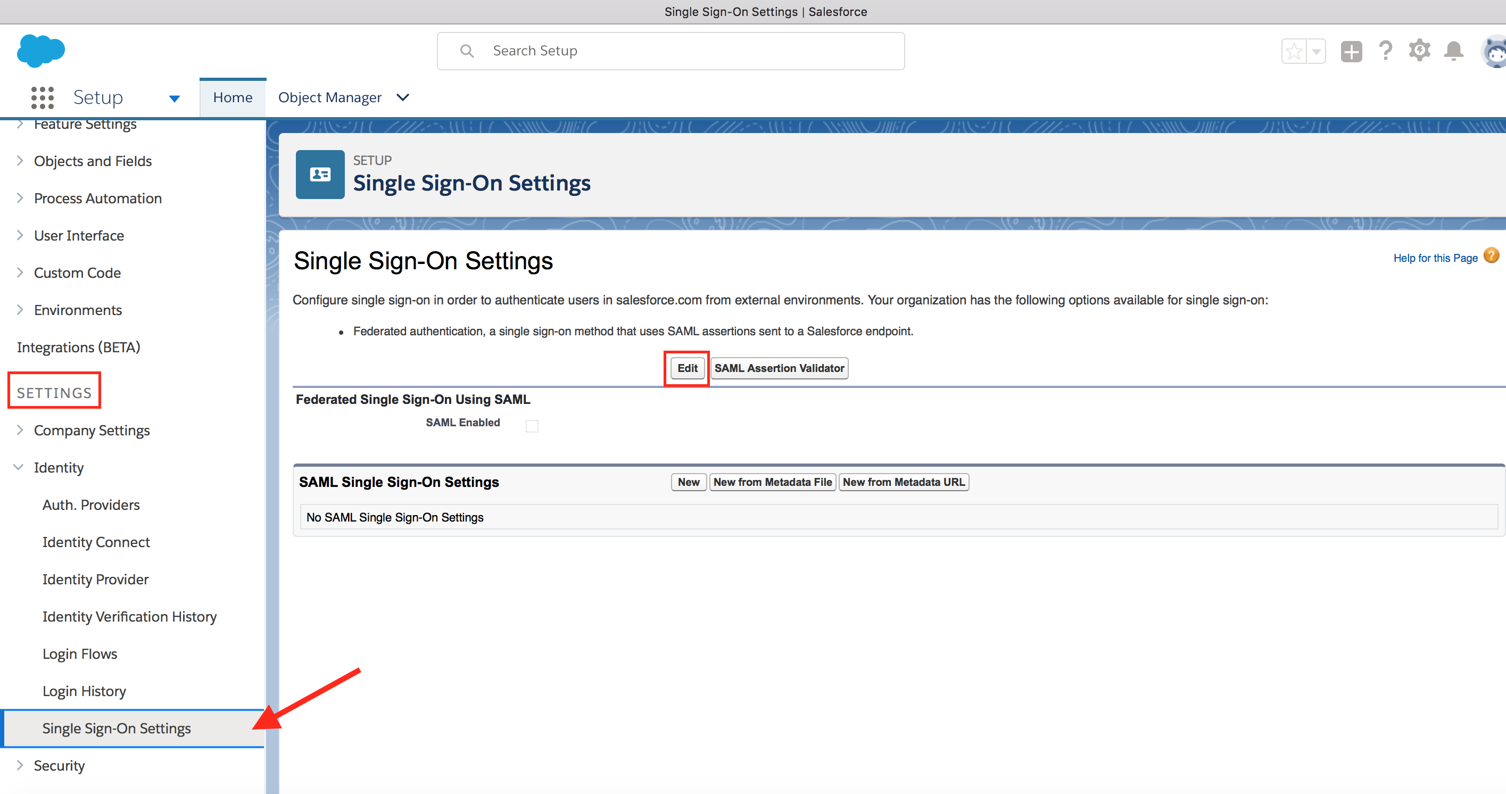This screenshot has width=1506, height=794.
Task: Click New SAML setting button
Action: tap(689, 482)
